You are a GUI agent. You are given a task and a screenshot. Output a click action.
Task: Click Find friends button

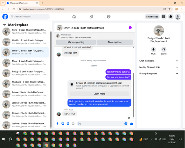coord(152,17)
